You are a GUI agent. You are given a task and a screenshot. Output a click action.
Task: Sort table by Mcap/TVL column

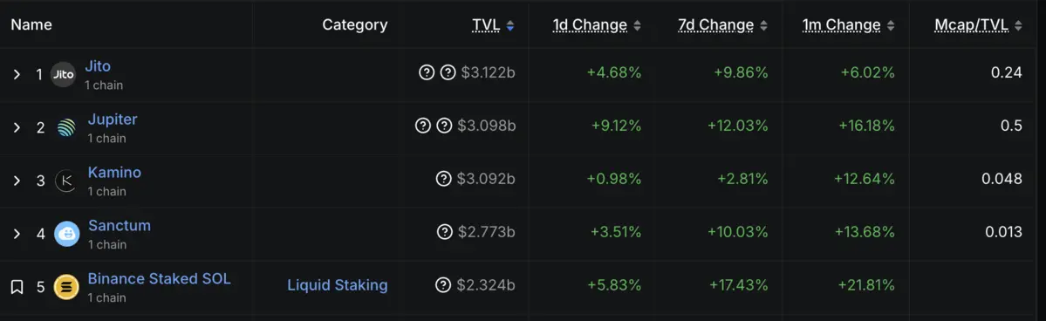[978, 25]
